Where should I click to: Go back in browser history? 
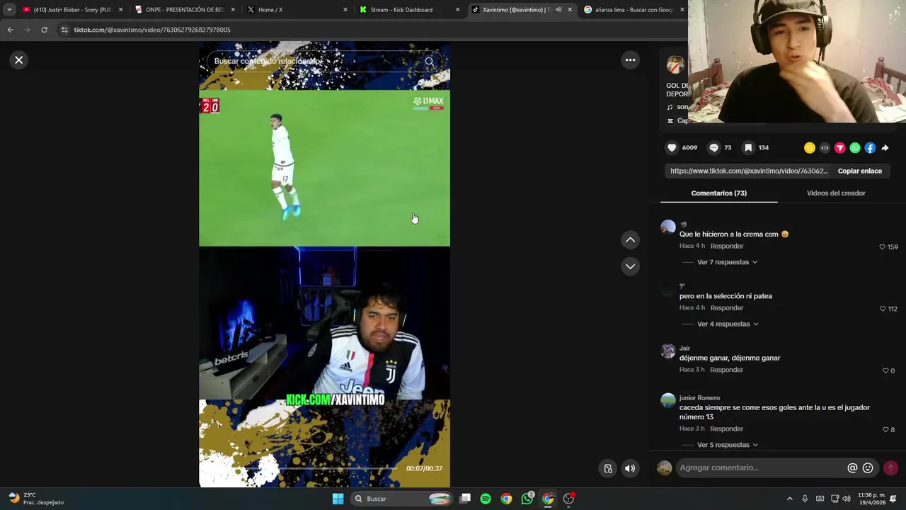(10, 30)
